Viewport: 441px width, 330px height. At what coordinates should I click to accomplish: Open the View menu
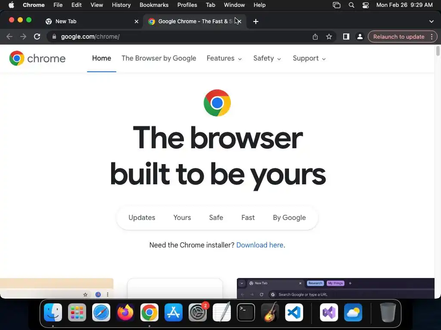click(x=97, y=5)
